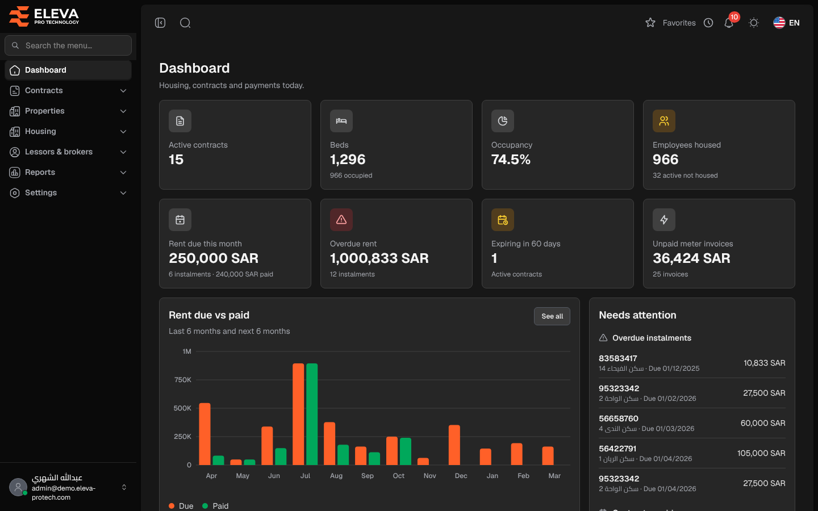Open the Reports menu item
This screenshot has width=818, height=511.
pos(68,172)
